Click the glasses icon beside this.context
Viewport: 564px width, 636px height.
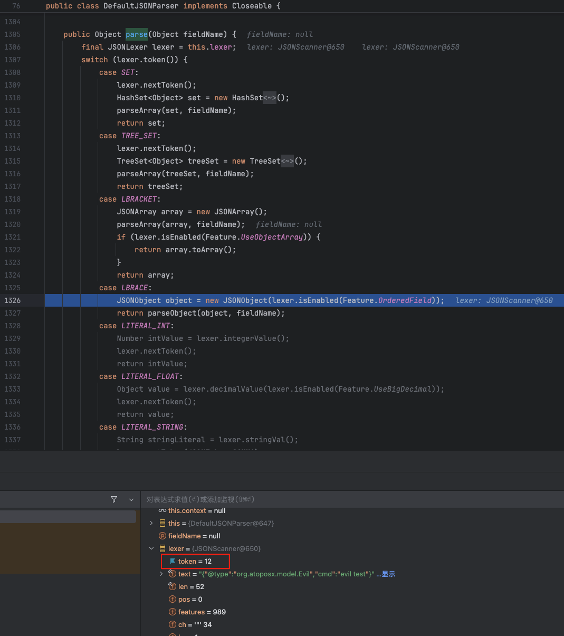pyautogui.click(x=162, y=510)
